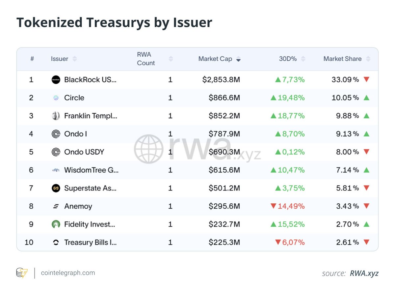Click the Superstate logo icon
The width and height of the screenshot is (395, 295).
56,188
